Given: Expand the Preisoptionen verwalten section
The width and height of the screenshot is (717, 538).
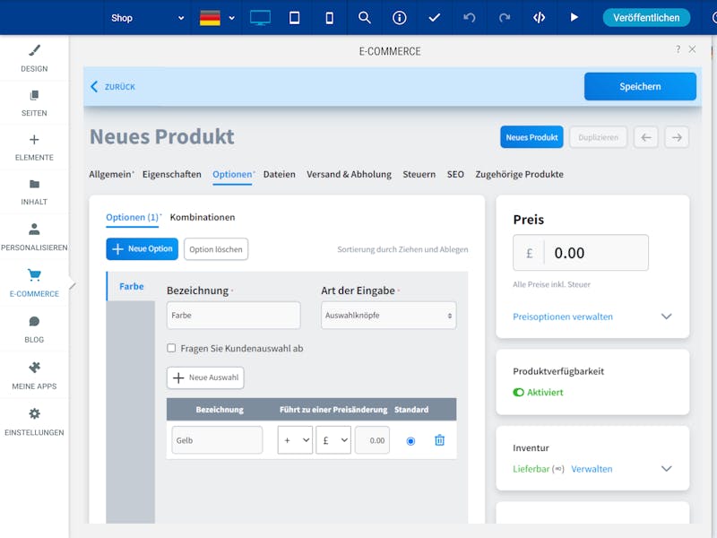Looking at the screenshot, I should click(x=666, y=317).
